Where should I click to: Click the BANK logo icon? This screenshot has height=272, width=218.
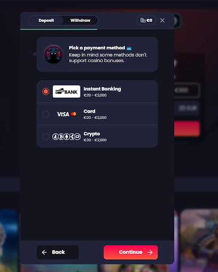tap(66, 91)
